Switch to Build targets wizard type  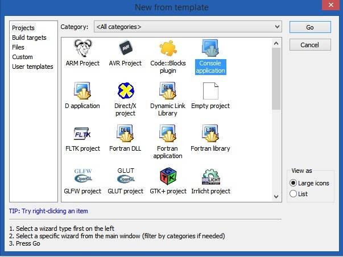click(x=29, y=38)
